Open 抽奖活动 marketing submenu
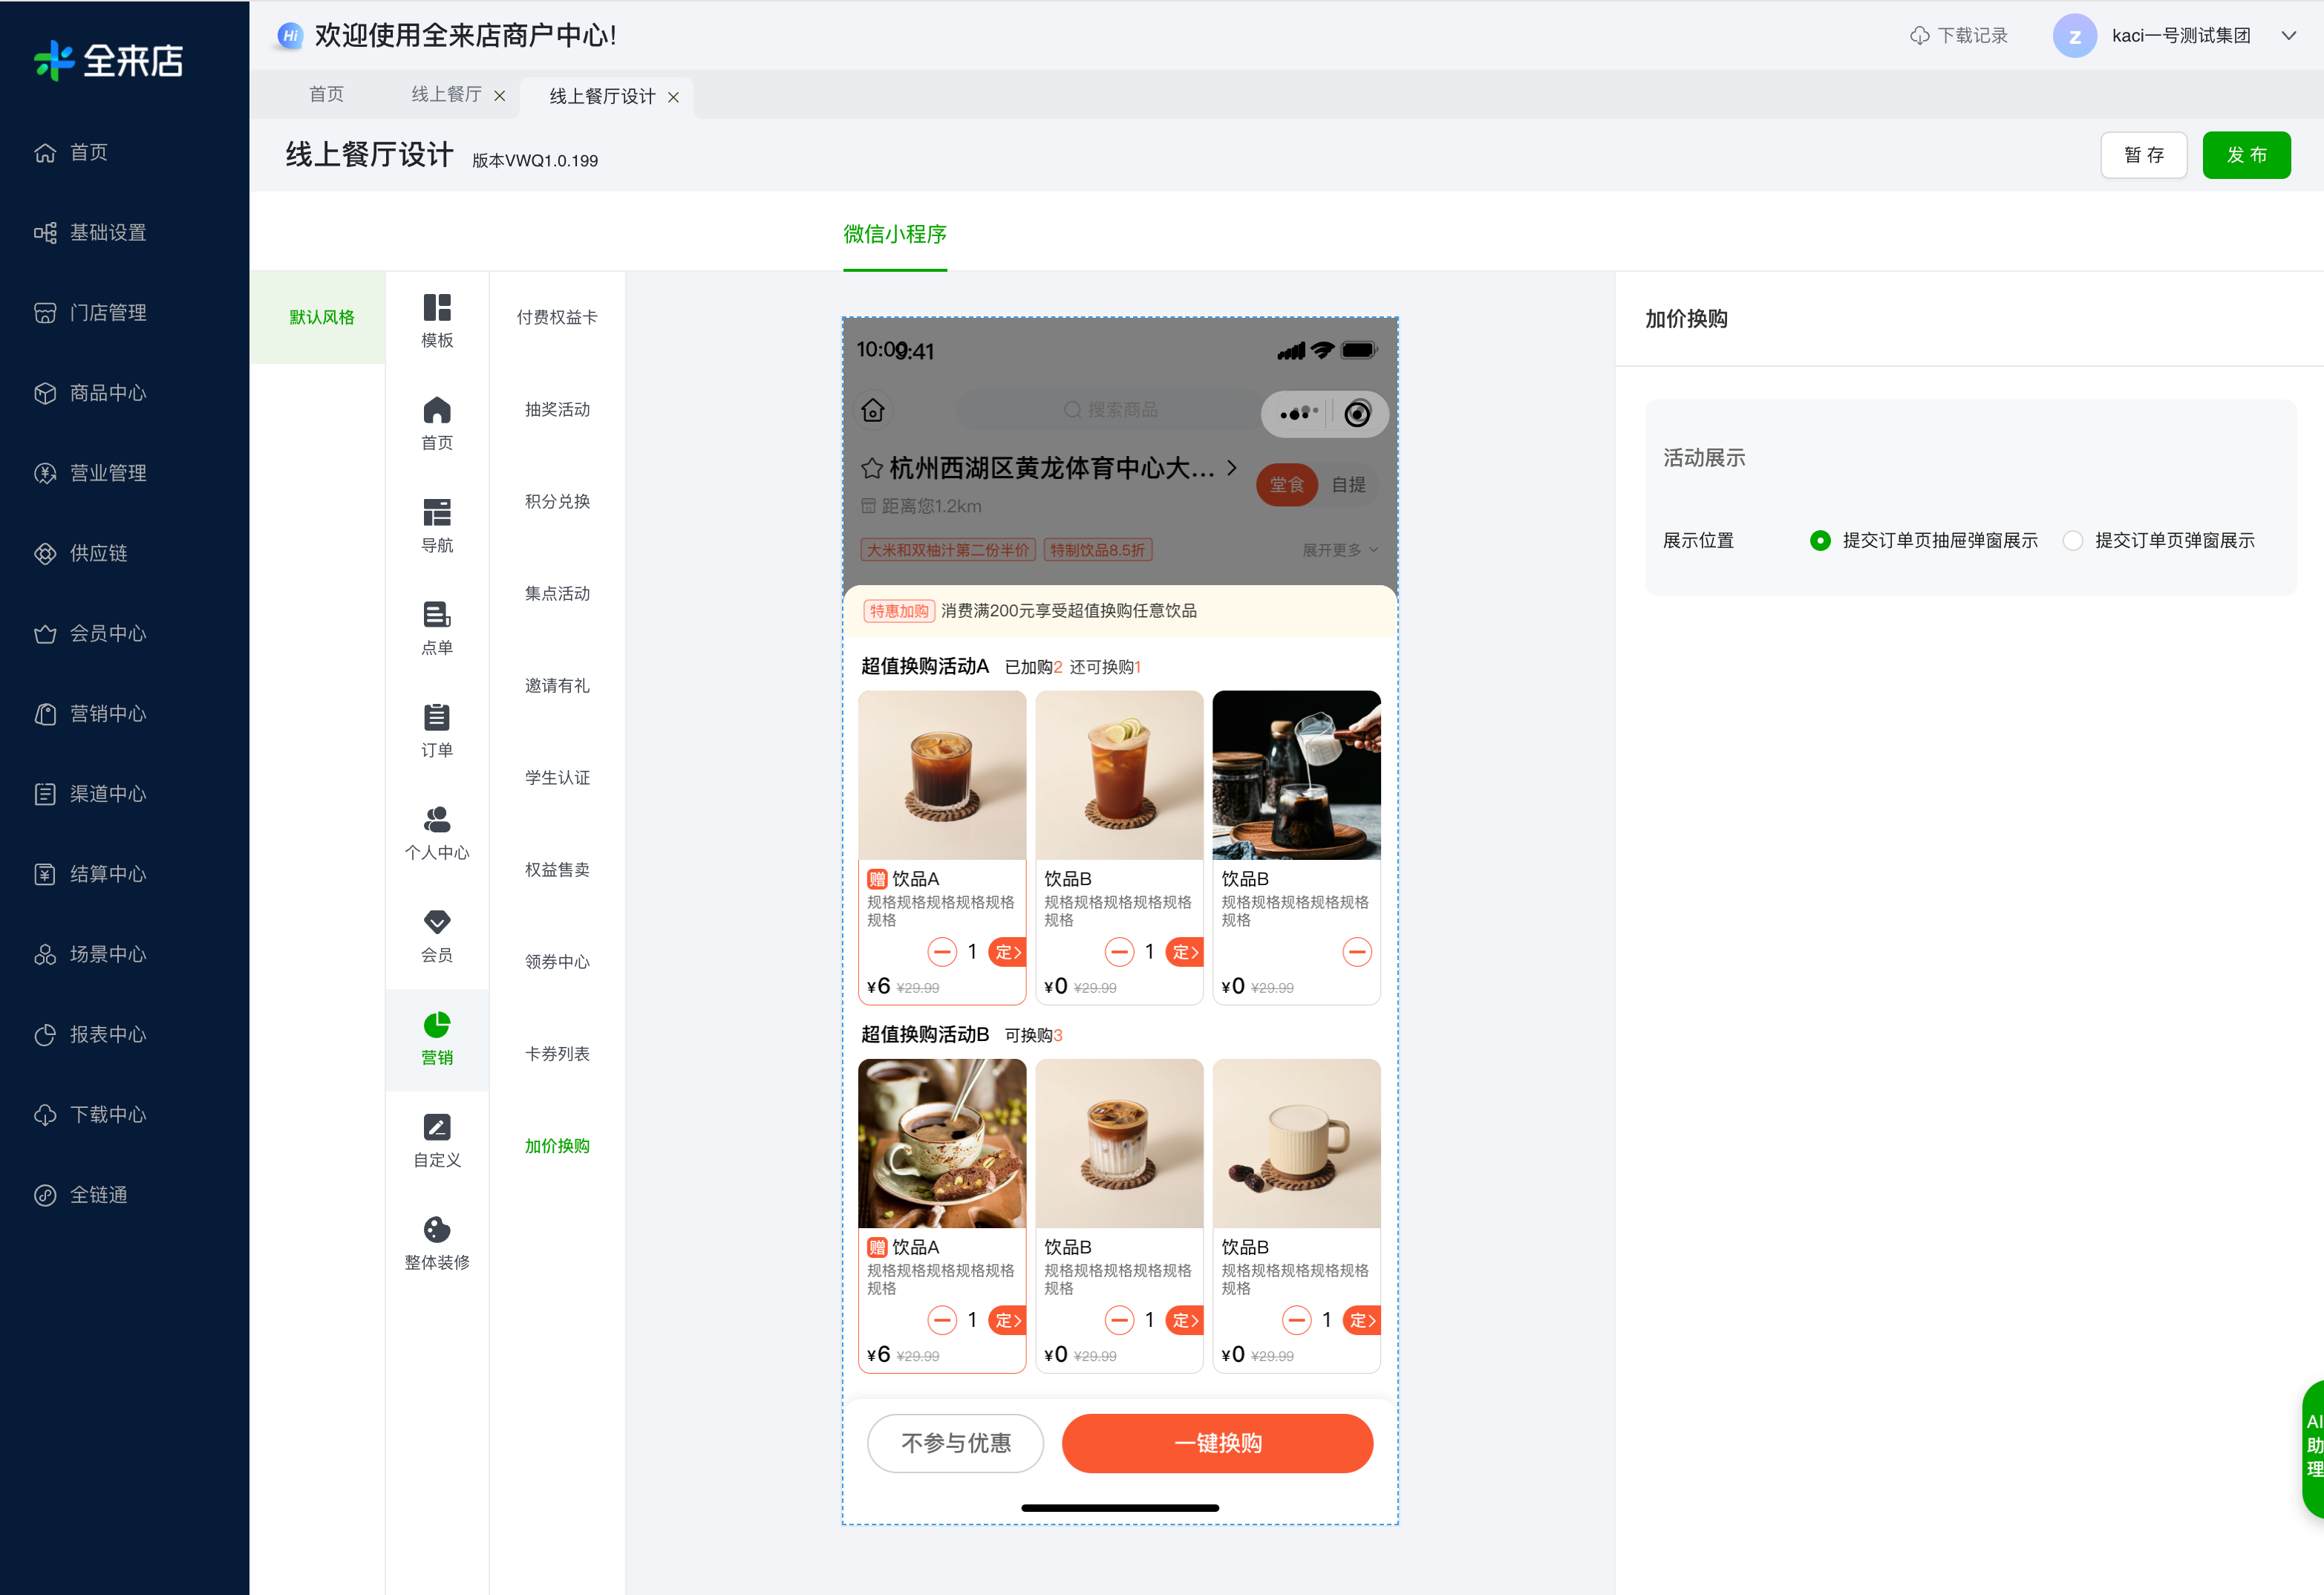The image size is (2324, 1595). click(557, 409)
